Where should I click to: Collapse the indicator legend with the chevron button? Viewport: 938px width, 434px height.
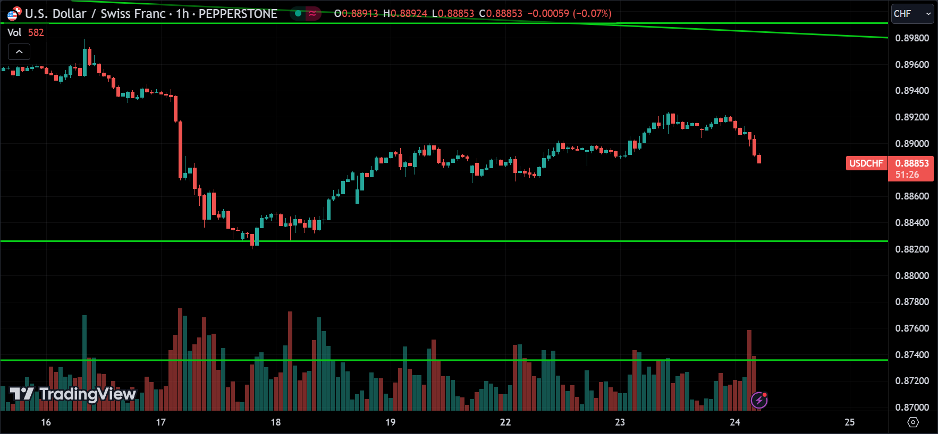[x=19, y=51]
